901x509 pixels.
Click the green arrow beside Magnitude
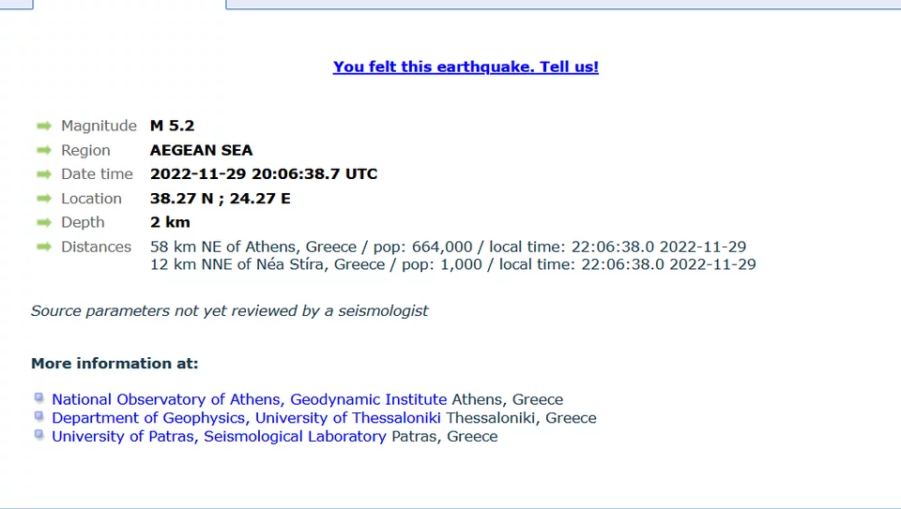pyautogui.click(x=44, y=126)
